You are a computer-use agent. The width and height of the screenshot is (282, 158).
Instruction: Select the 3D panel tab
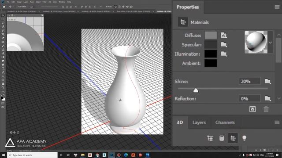[x=180, y=122]
